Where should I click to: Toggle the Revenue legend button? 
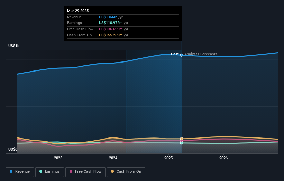pyautogui.click(x=20, y=172)
